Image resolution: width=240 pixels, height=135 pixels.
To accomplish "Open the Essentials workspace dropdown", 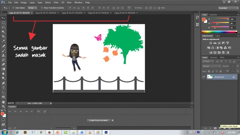I will pyautogui.click(x=228, y=8).
